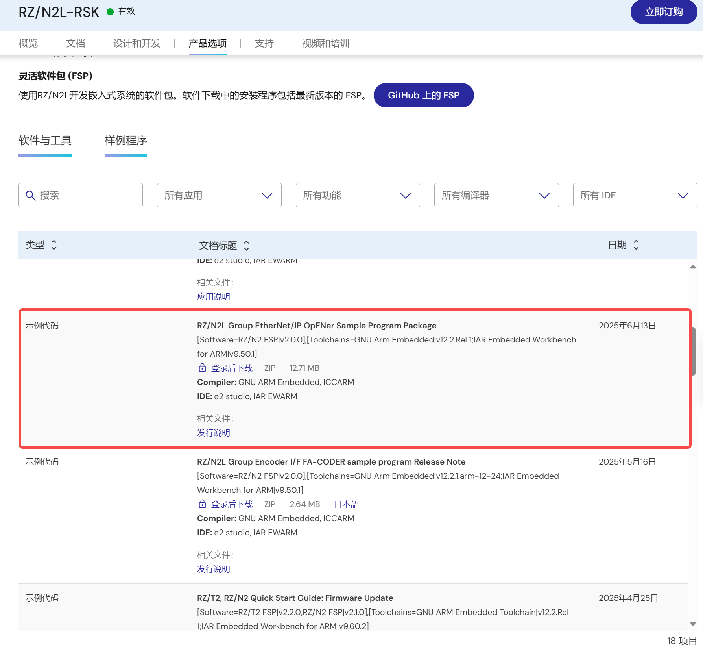This screenshot has width=703, height=646.
Task: Switch to the 软件与工具 tab
Action: point(44,141)
